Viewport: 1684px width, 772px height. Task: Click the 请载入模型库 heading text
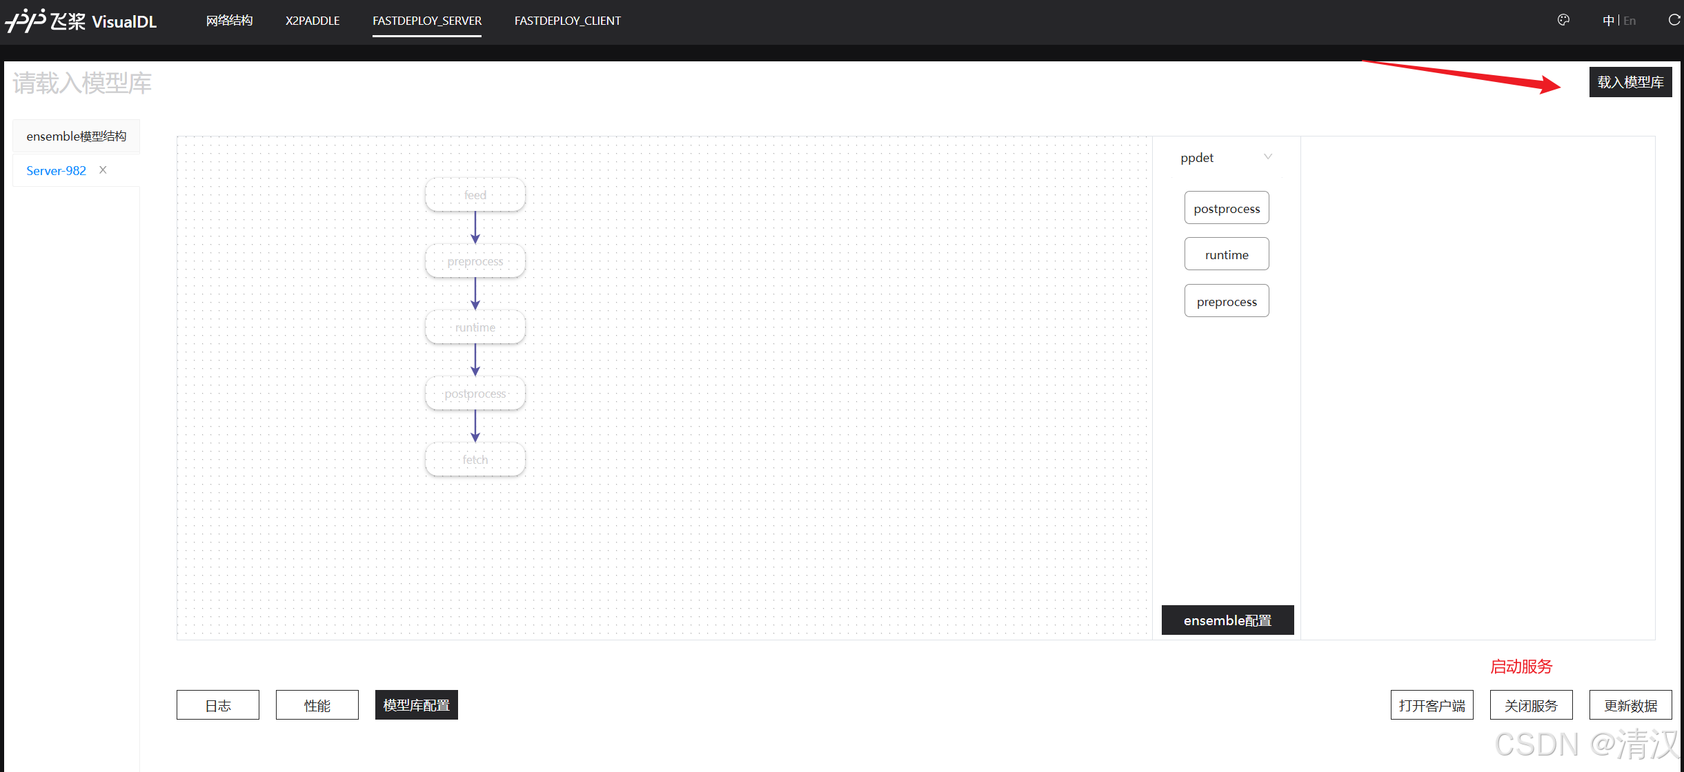(82, 83)
